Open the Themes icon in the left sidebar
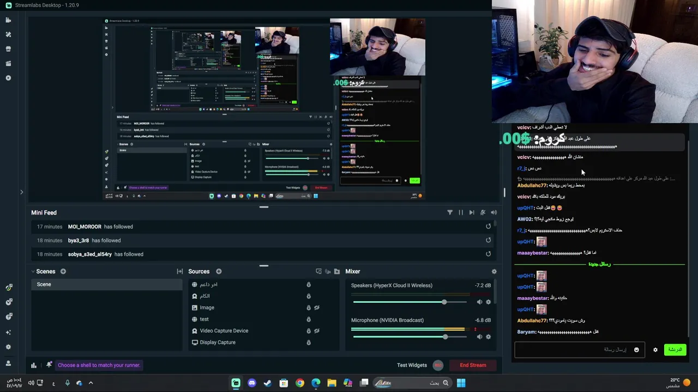This screenshot has height=392, width=698. click(8, 34)
